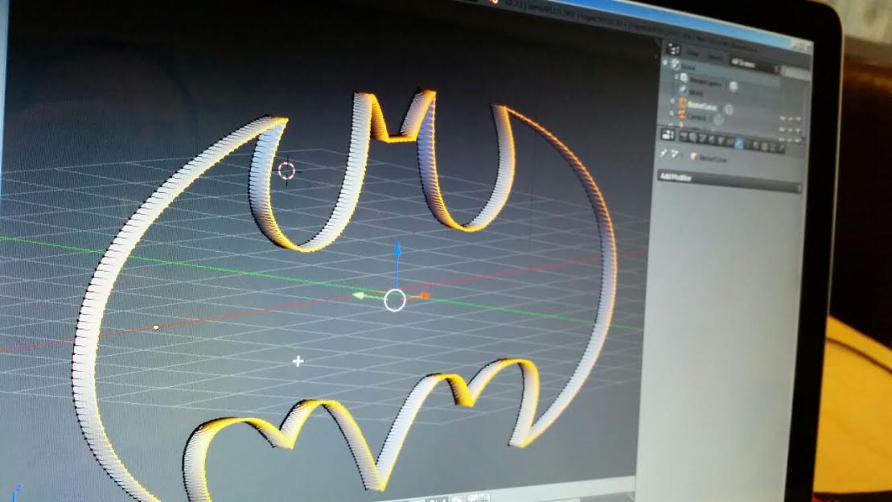Toggle BezierCurve renderability camera icon
892x502 pixels.
[798, 119]
